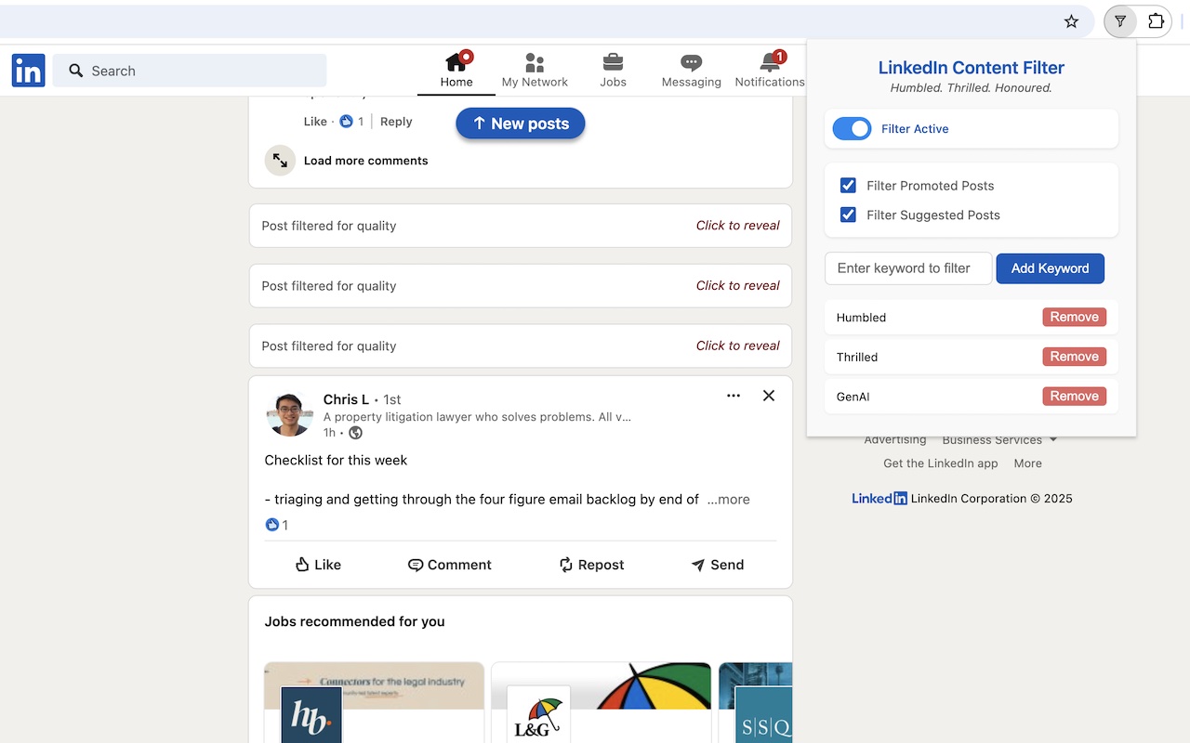1190x743 pixels.
Task: Open the content filter extension icon
Action: click(x=1120, y=21)
